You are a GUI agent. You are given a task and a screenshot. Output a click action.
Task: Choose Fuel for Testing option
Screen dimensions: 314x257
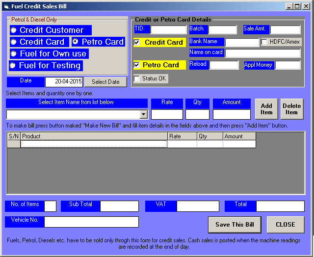[x=14, y=66]
